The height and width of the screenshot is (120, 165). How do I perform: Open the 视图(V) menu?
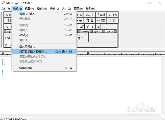[x=29, y=9]
